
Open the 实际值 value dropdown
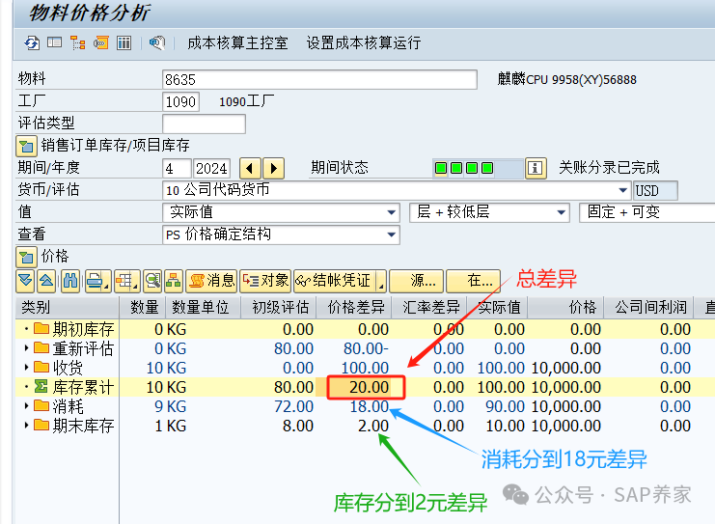[391, 212]
